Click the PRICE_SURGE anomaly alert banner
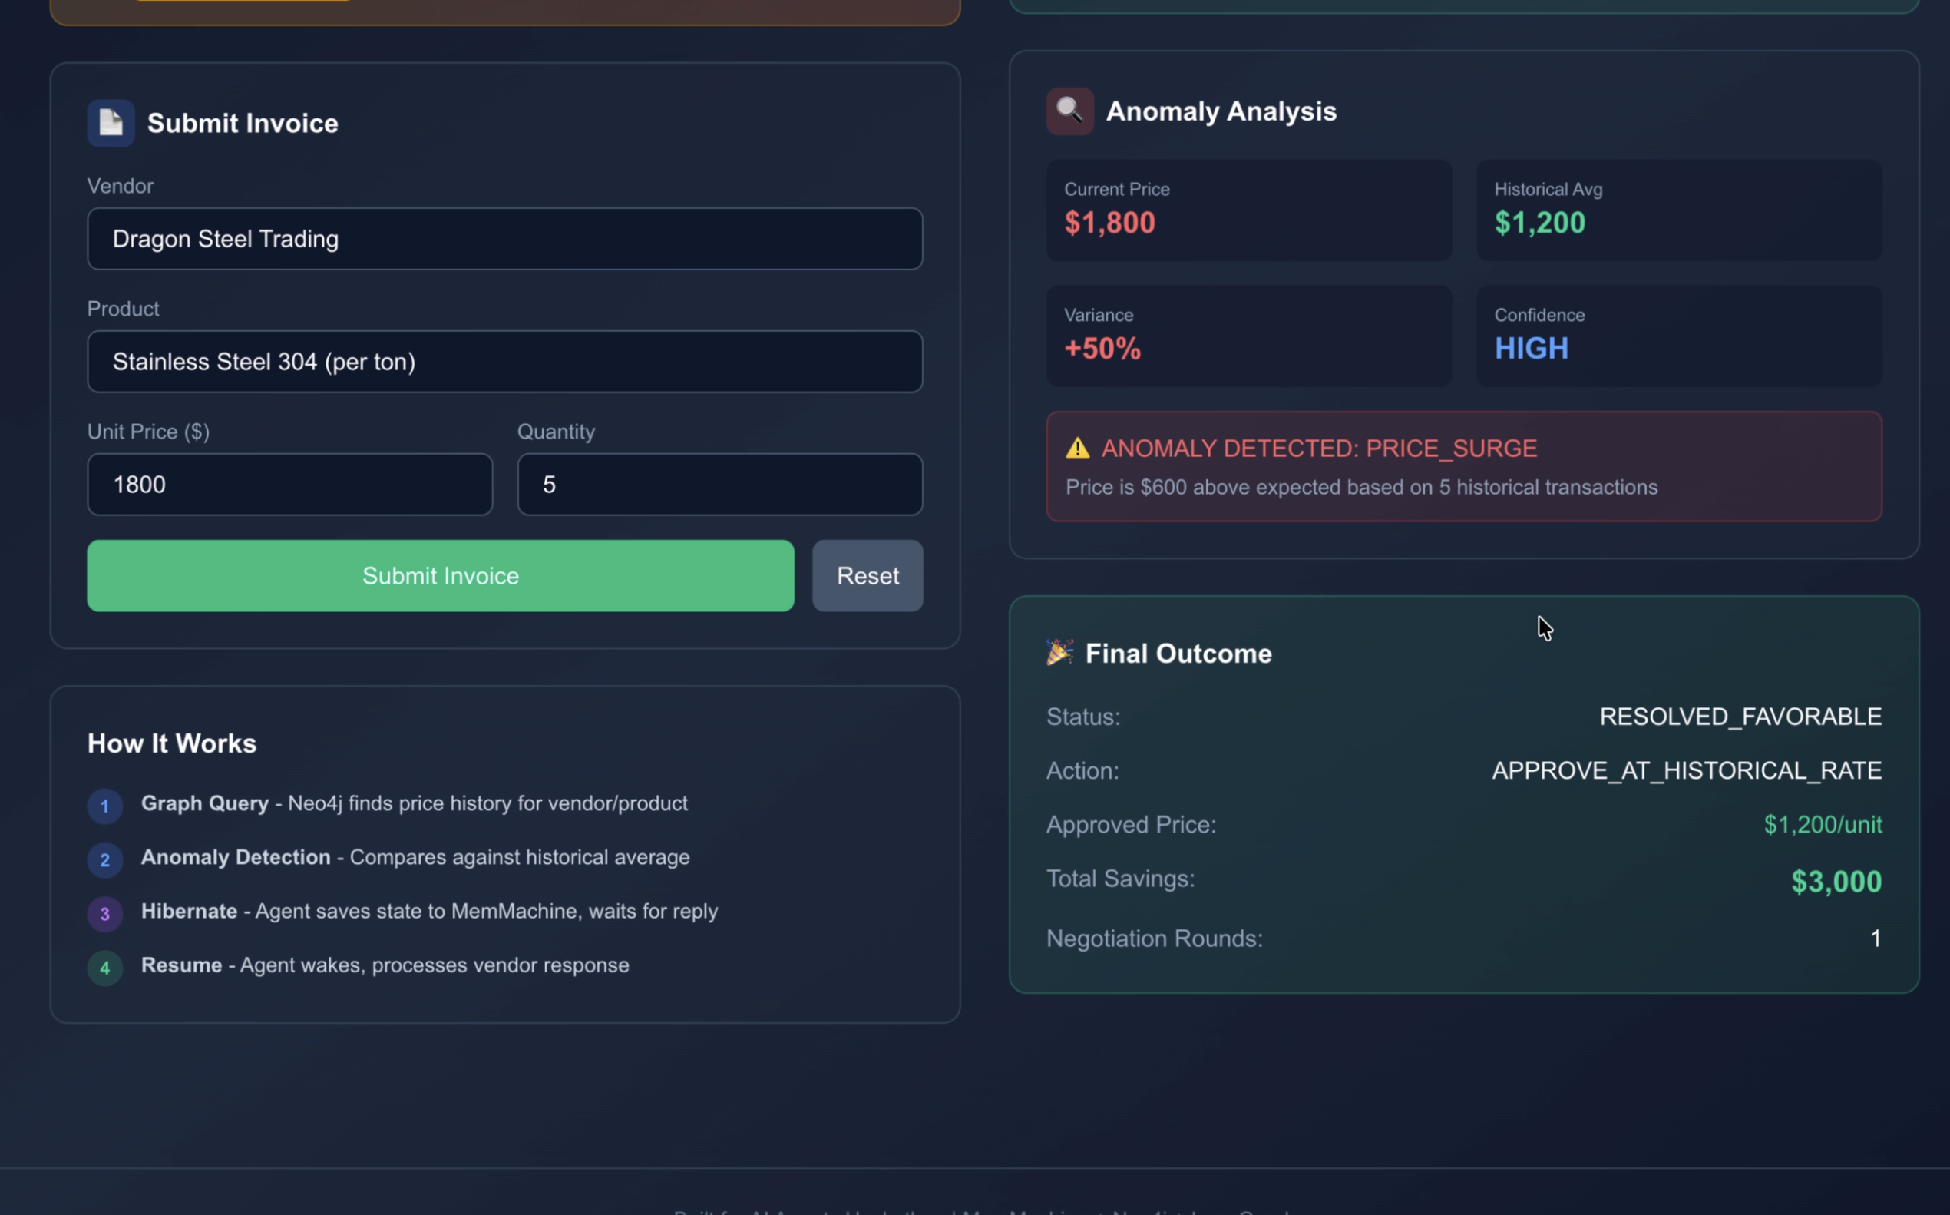Viewport: 1950px width, 1215px height. tap(1463, 467)
